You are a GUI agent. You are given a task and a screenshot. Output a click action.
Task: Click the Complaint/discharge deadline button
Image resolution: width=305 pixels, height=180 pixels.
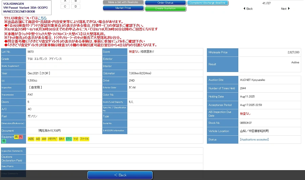(208, 3)
